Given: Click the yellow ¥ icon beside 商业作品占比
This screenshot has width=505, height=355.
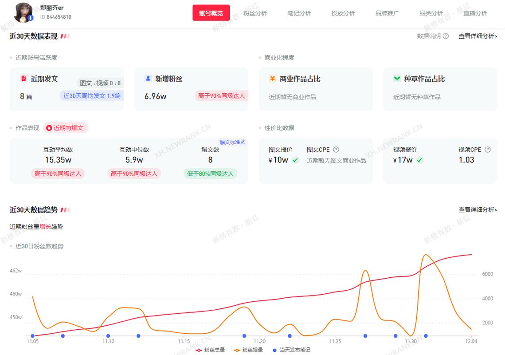Looking at the screenshot, I should tap(272, 79).
